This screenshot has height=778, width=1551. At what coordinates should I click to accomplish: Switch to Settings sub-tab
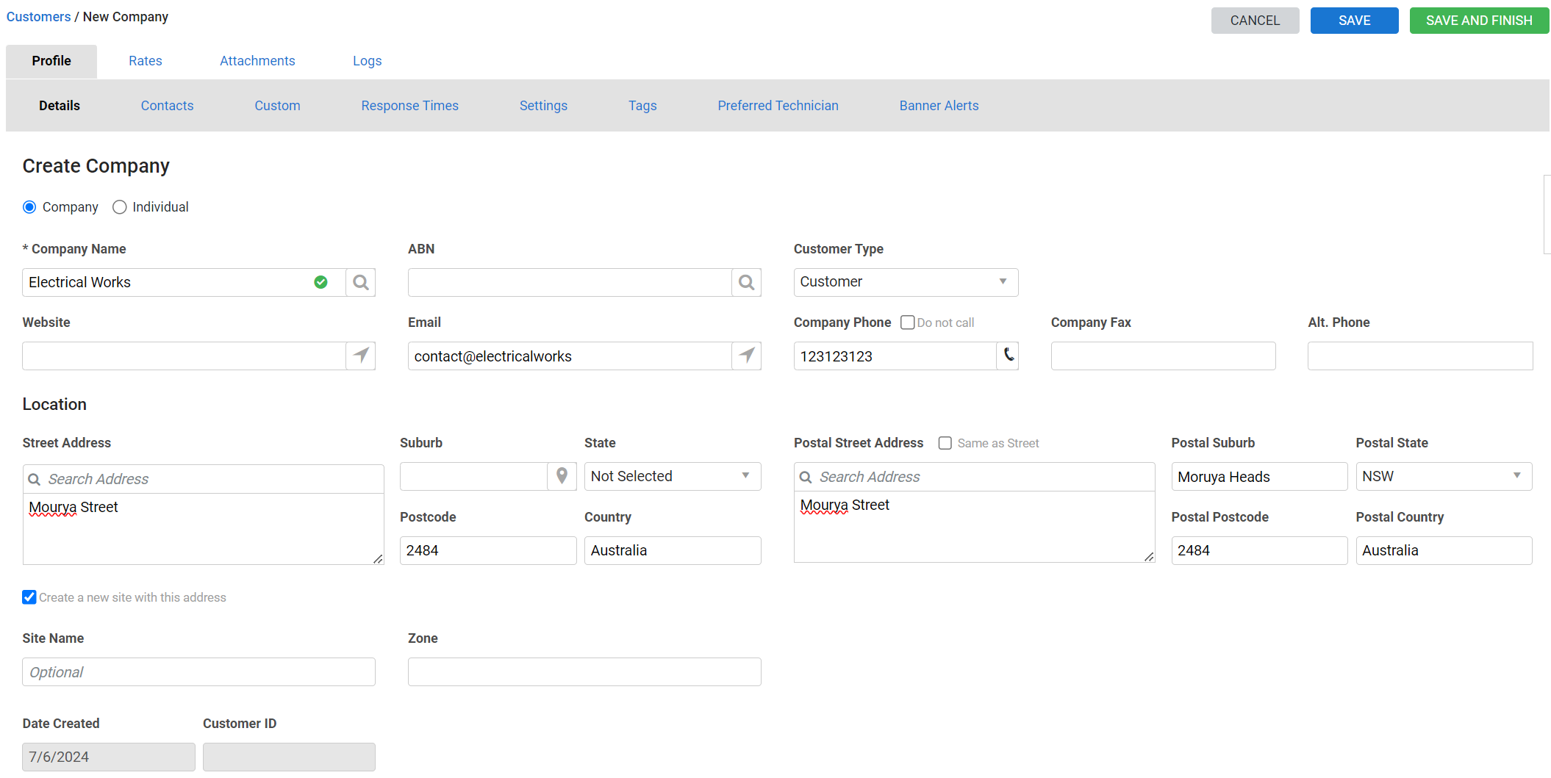coord(543,106)
